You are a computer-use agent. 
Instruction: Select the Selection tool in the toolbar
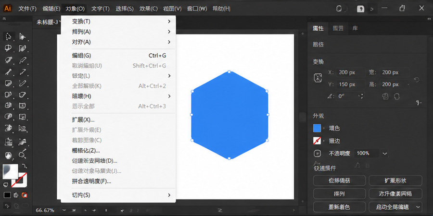click(9, 36)
